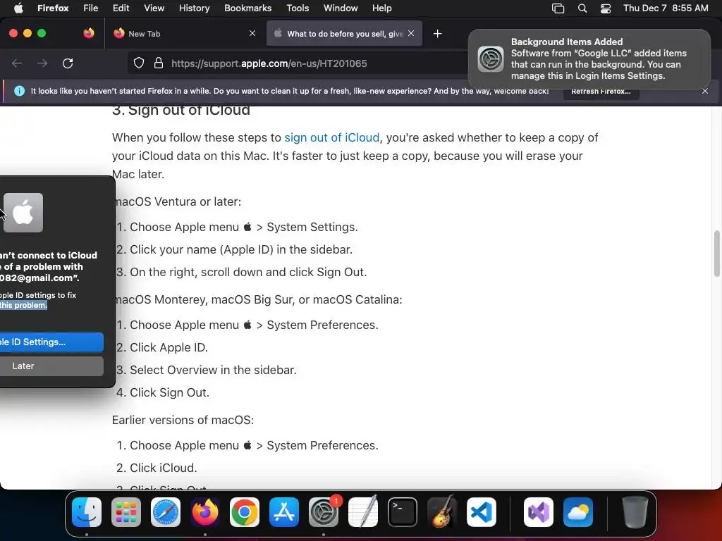This screenshot has height=541, width=722.
Task: Open the cloud weather app in Dock
Action: pos(578,512)
